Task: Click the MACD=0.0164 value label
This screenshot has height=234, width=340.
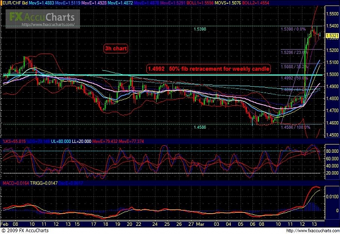Action: click(x=16, y=183)
